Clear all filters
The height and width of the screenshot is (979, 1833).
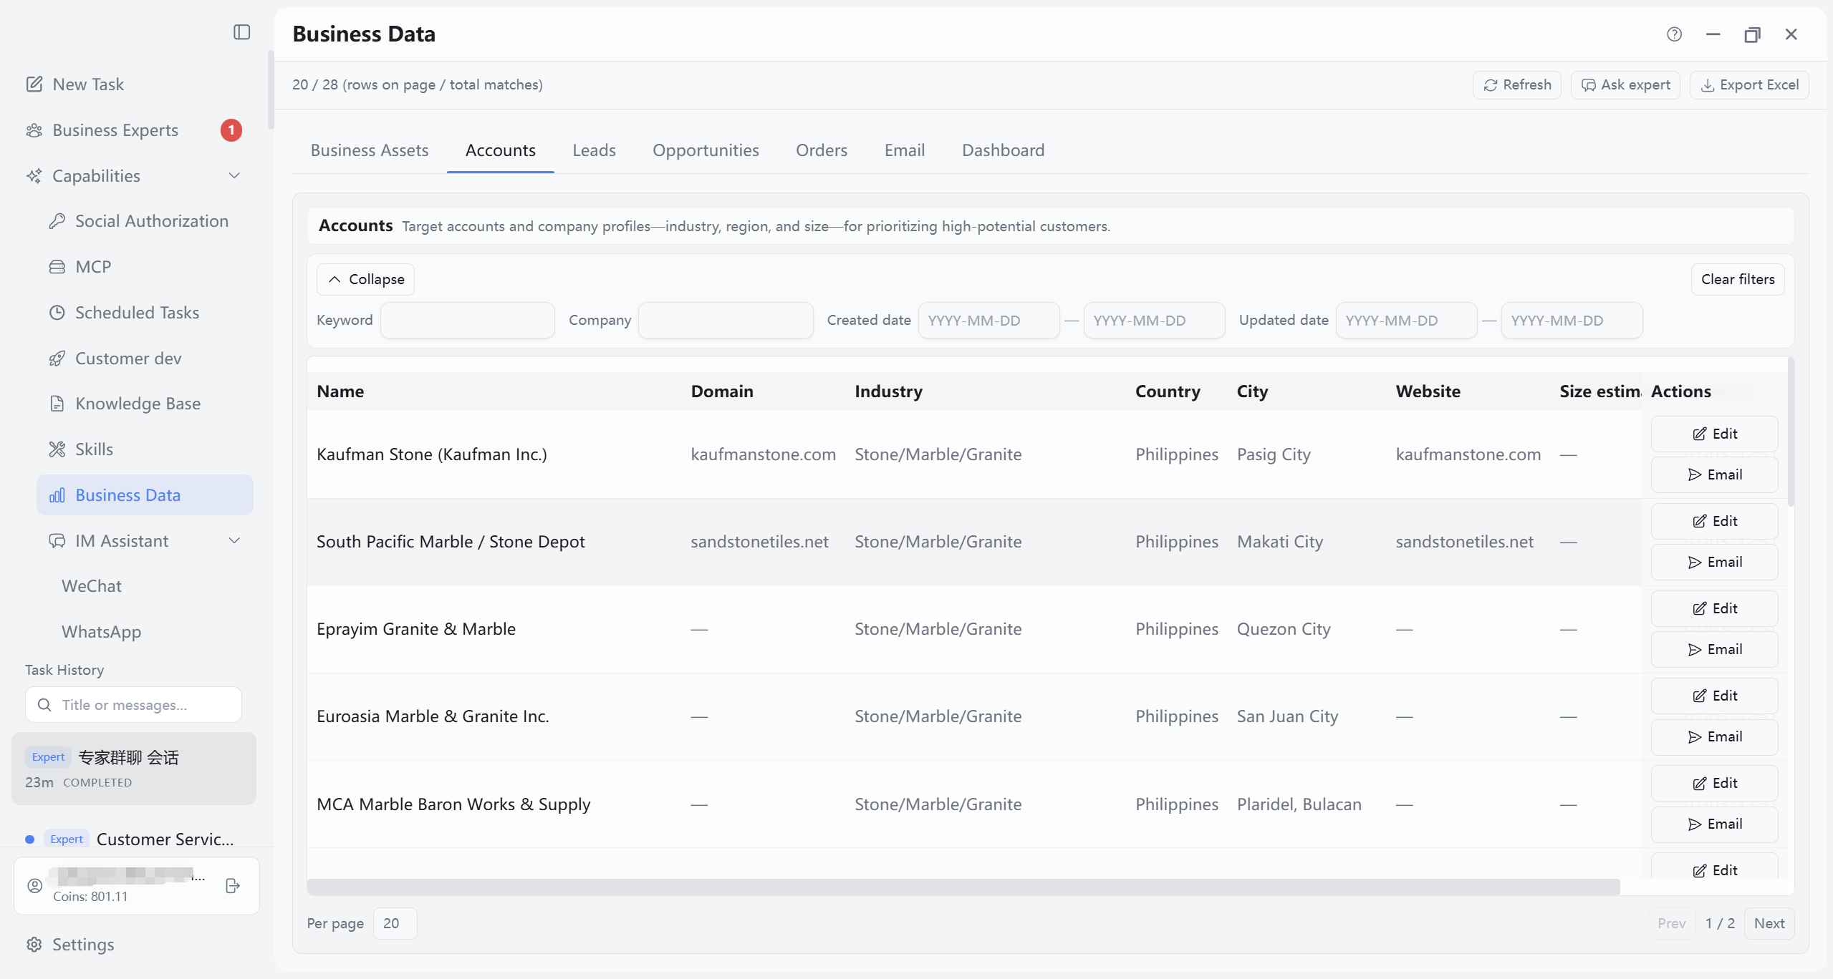pyautogui.click(x=1738, y=279)
